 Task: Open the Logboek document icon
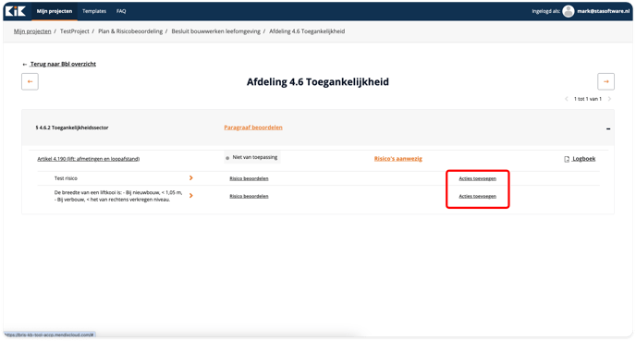point(567,159)
